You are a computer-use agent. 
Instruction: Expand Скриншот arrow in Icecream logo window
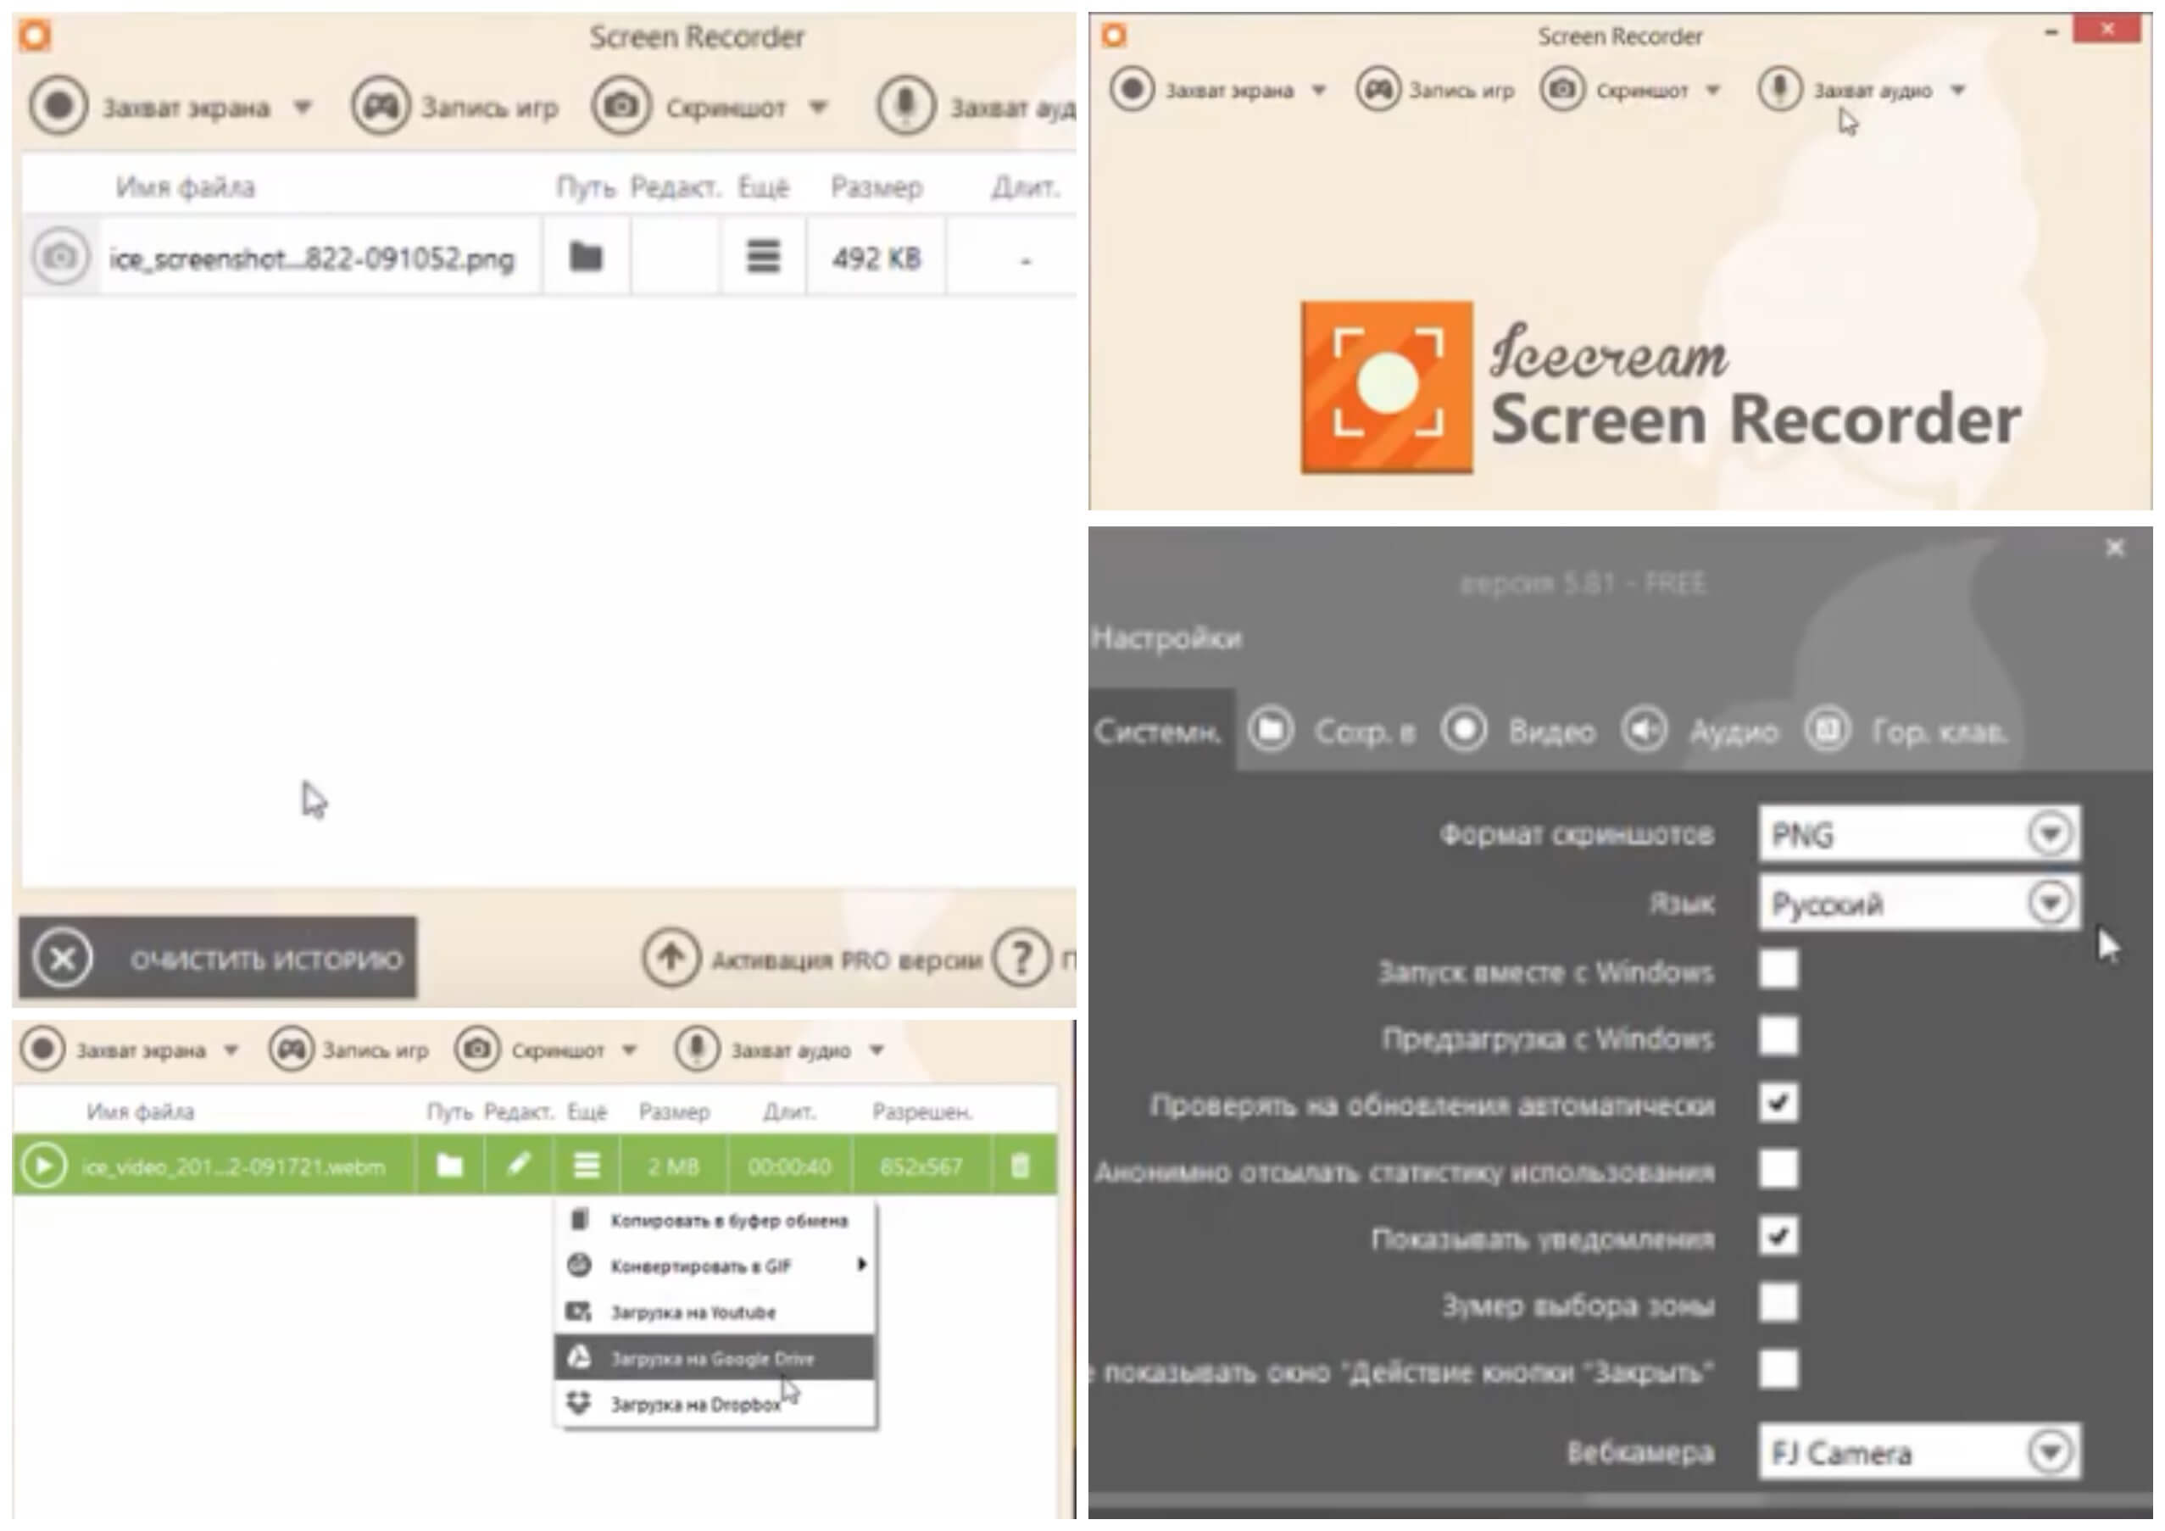coord(1713,91)
